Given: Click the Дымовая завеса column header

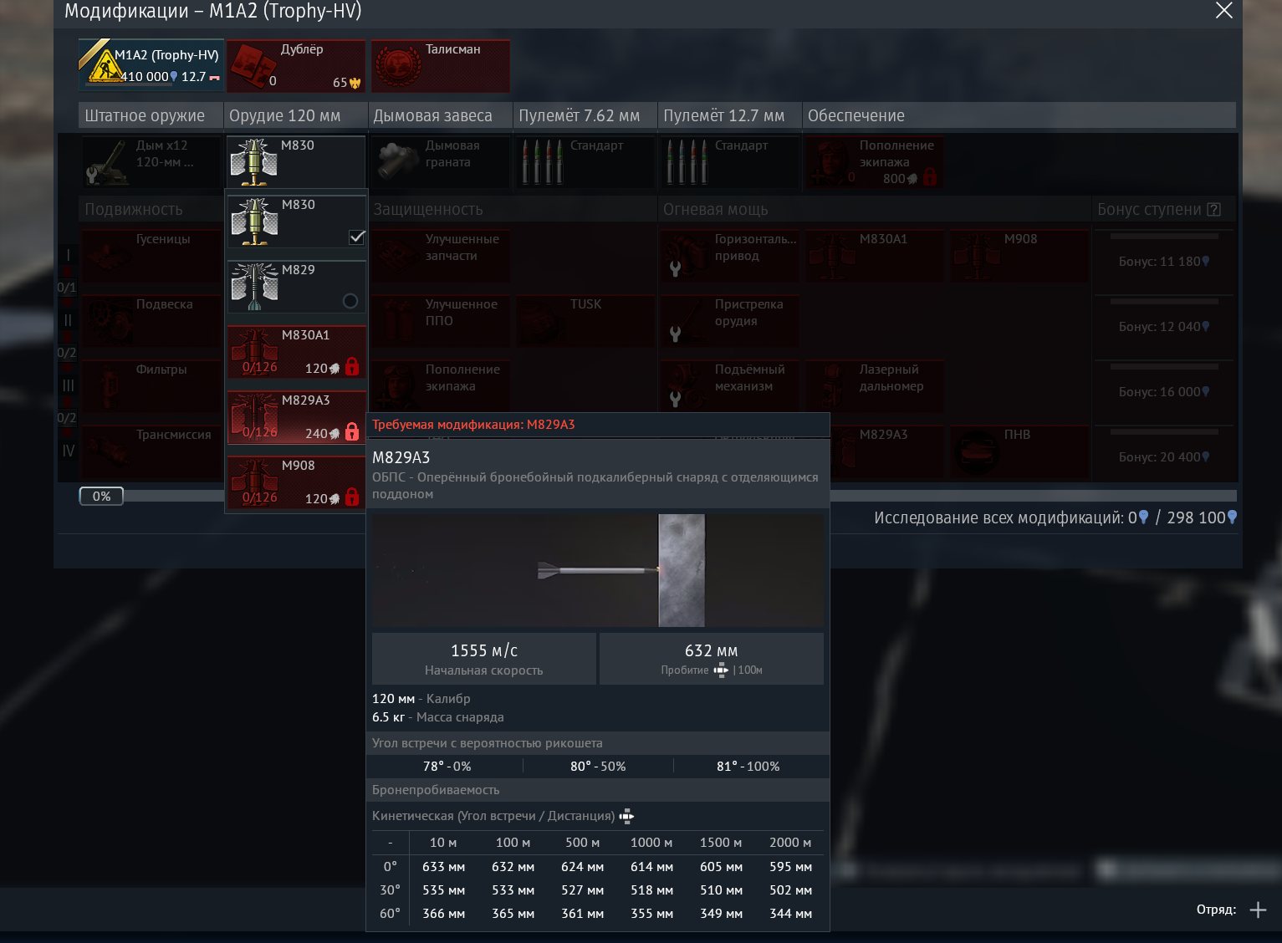Looking at the screenshot, I should [x=441, y=115].
